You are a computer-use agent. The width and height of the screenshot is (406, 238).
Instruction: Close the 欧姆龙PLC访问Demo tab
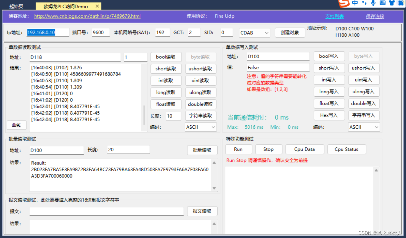[97, 6]
